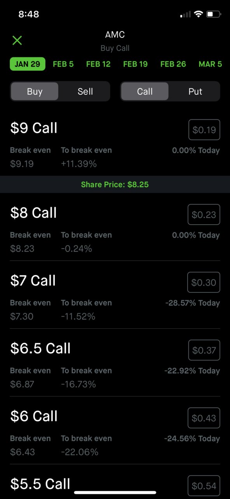Viewport: 230px width, 499px height.
Task: Select the JAN 29 expiration date
Action: click(x=27, y=64)
